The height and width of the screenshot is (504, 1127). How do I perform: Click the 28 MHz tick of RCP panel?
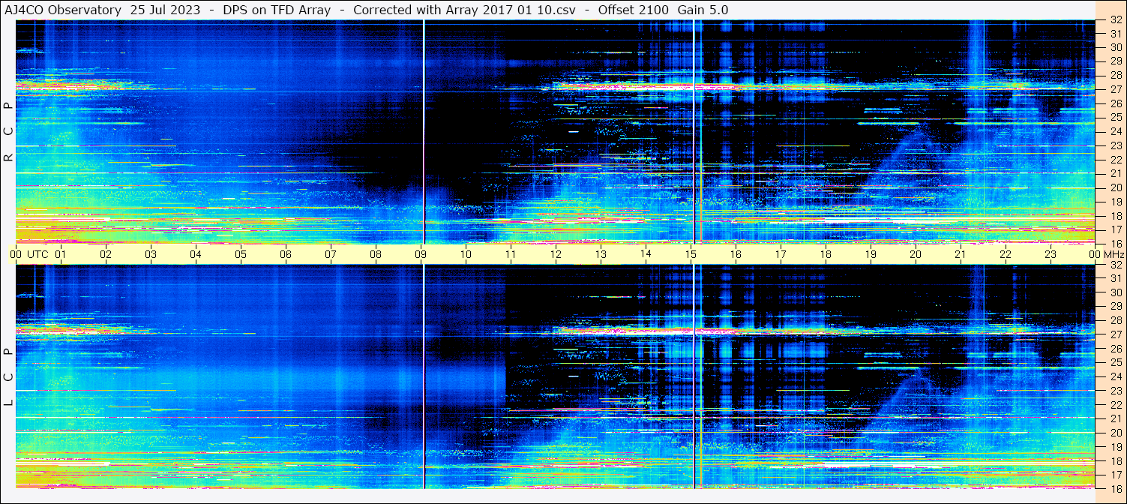pyautogui.click(x=1116, y=75)
